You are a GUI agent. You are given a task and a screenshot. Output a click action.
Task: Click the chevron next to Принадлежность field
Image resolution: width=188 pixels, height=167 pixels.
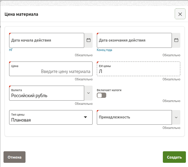(x=176, y=117)
